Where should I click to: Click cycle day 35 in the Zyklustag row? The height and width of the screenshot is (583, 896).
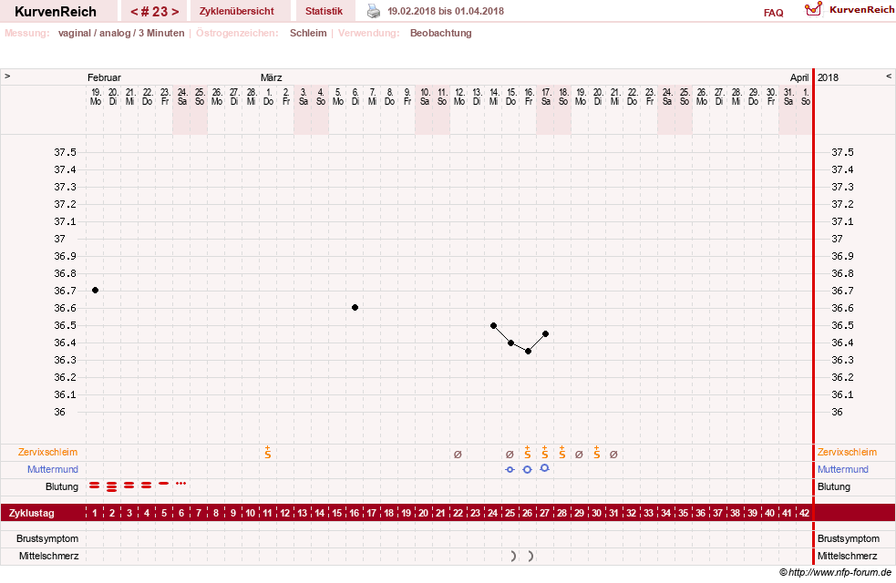684,513
